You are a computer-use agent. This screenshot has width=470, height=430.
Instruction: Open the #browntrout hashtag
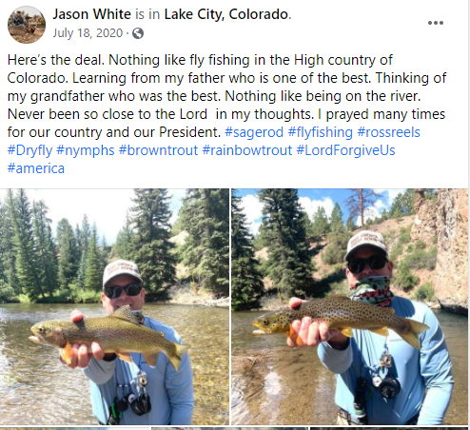tap(158, 150)
